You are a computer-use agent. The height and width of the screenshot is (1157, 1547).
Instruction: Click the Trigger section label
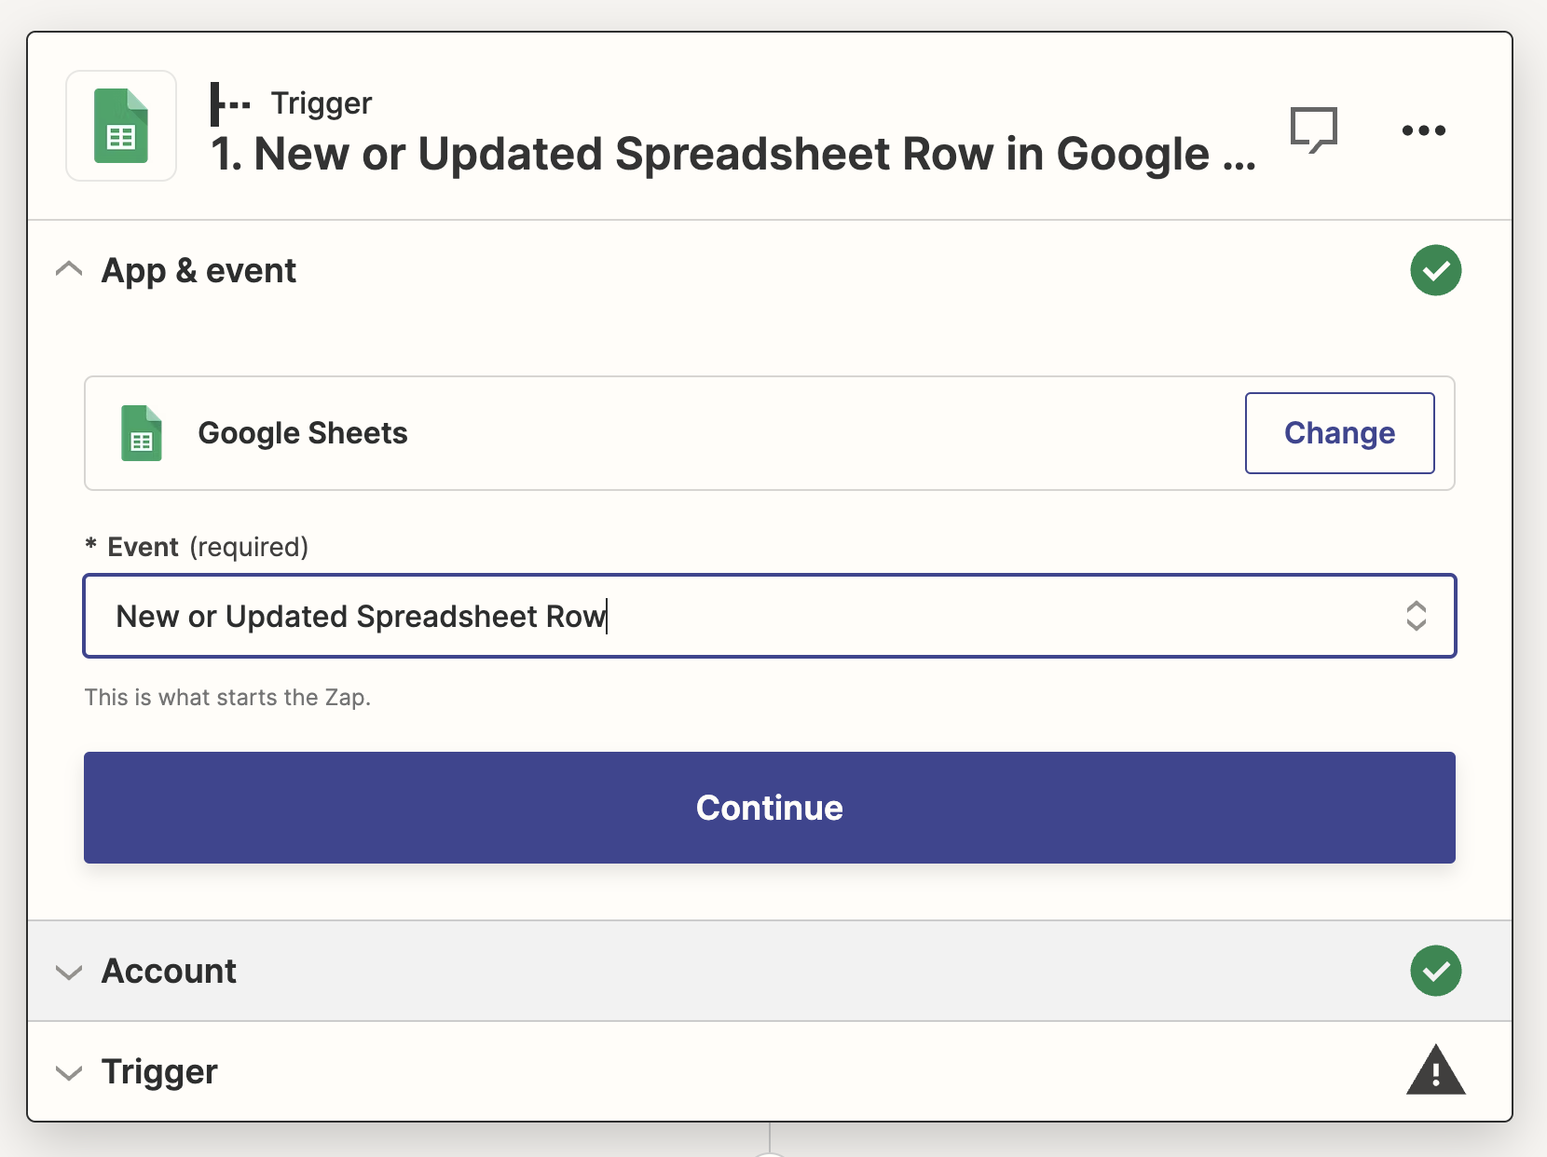click(x=159, y=1071)
